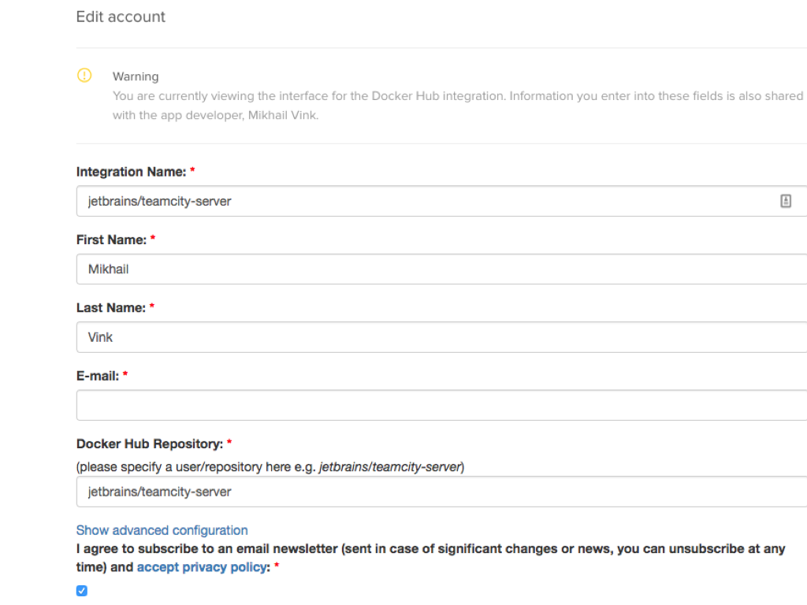Click the E-mail field label
The image size is (807, 605).
point(97,376)
